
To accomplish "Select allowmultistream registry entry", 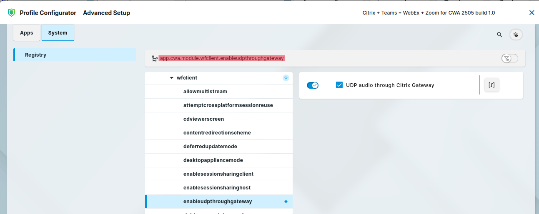I will (205, 92).
